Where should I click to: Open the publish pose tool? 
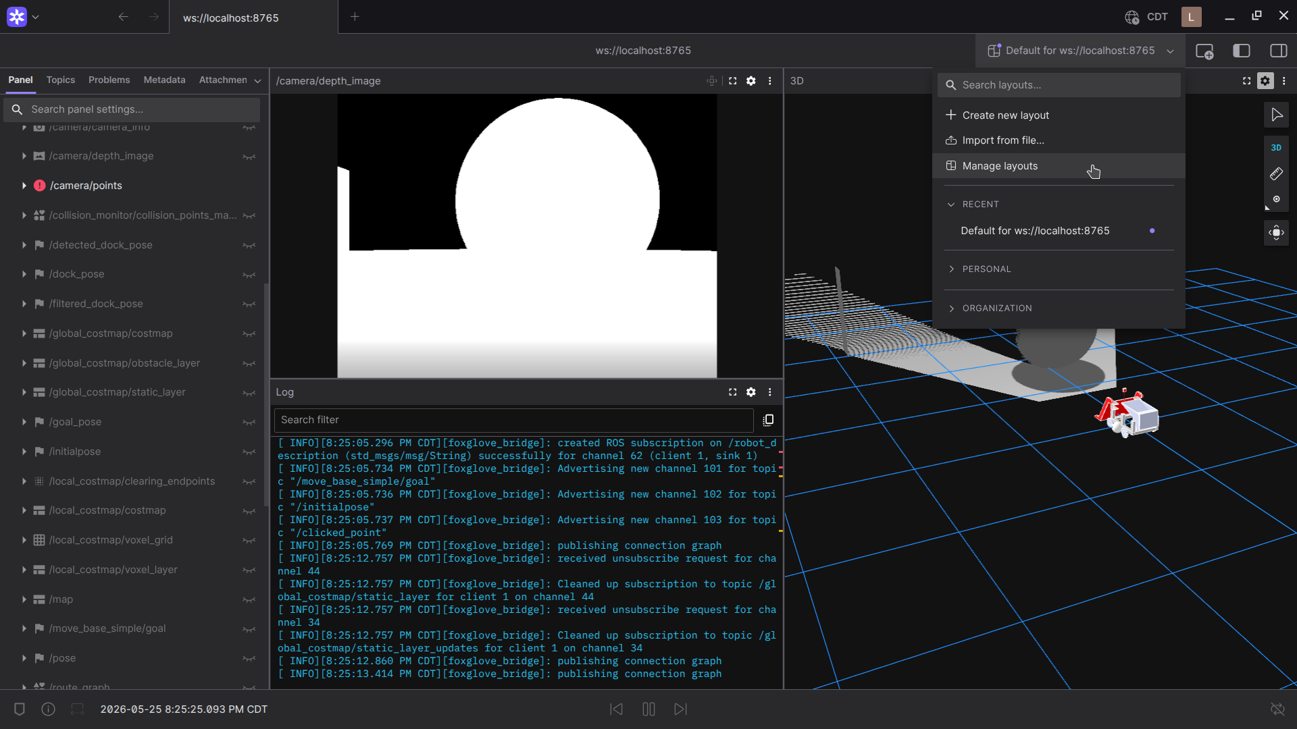click(x=1276, y=200)
